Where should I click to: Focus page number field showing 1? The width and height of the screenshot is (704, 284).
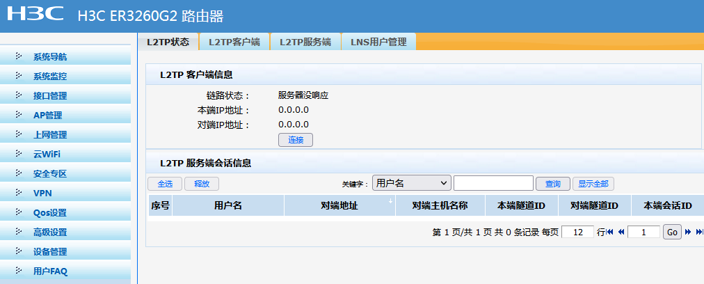pyautogui.click(x=644, y=232)
